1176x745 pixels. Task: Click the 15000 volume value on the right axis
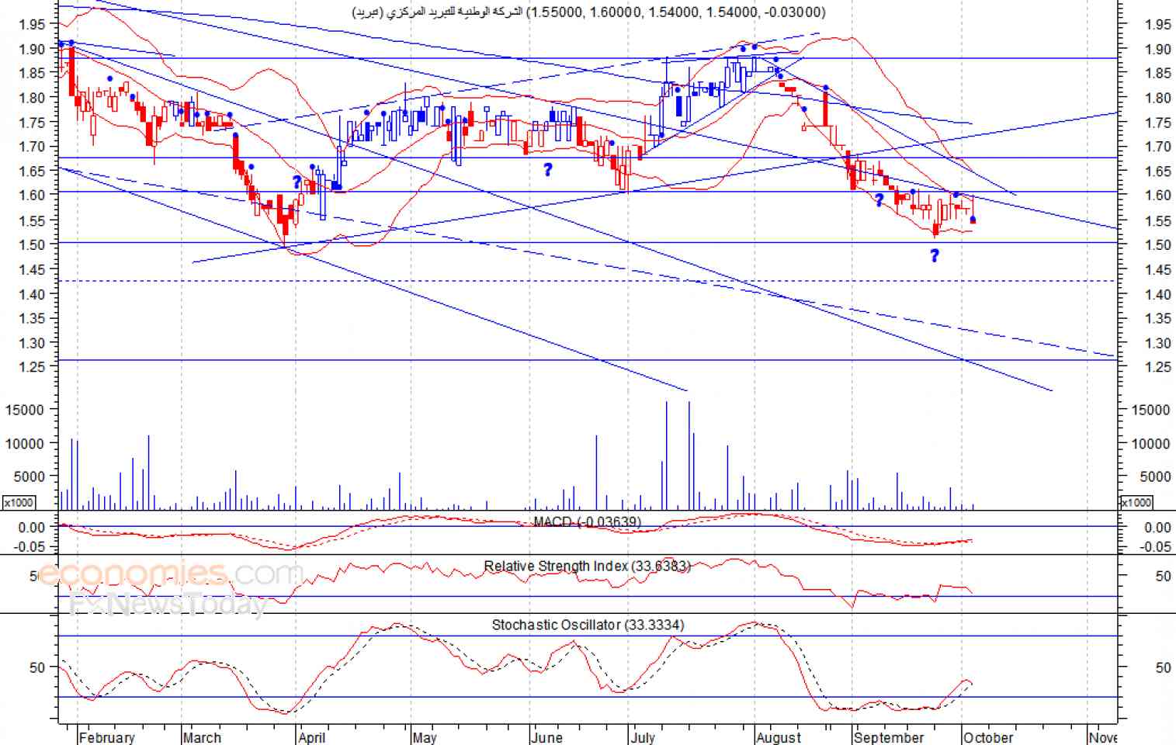tap(1151, 410)
